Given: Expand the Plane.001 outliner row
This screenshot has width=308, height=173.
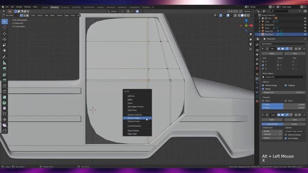Looking at the screenshot, I should (x=259, y=31).
